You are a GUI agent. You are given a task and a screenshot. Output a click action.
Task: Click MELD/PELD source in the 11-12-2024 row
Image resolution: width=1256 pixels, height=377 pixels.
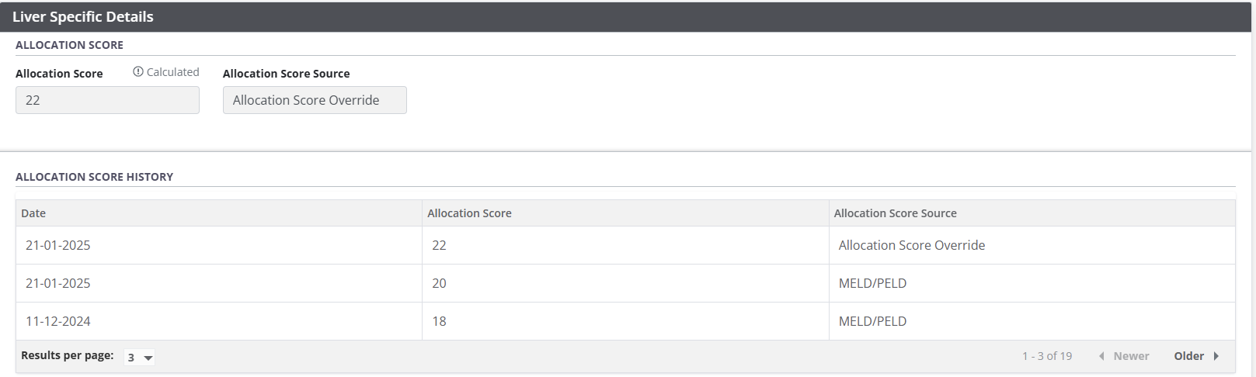coord(872,321)
